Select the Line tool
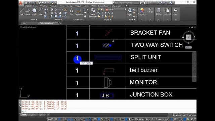215x121 pixels. point(21,12)
